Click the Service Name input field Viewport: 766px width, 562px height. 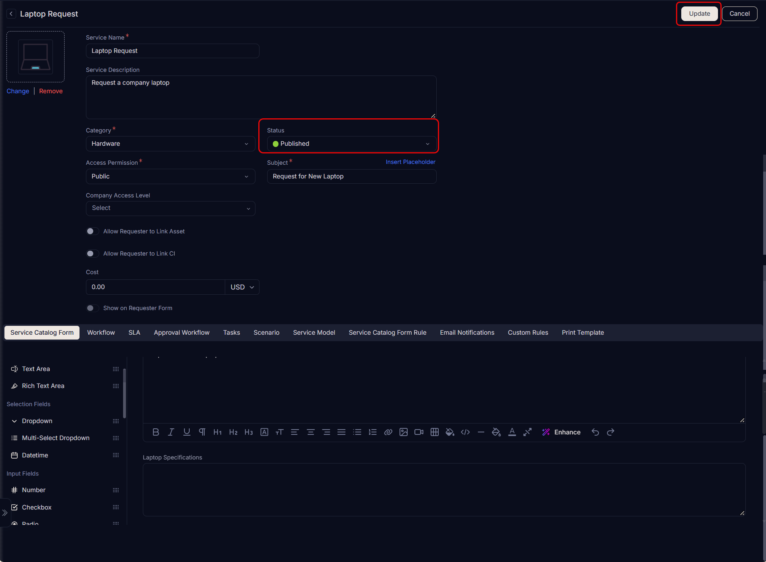click(x=172, y=51)
